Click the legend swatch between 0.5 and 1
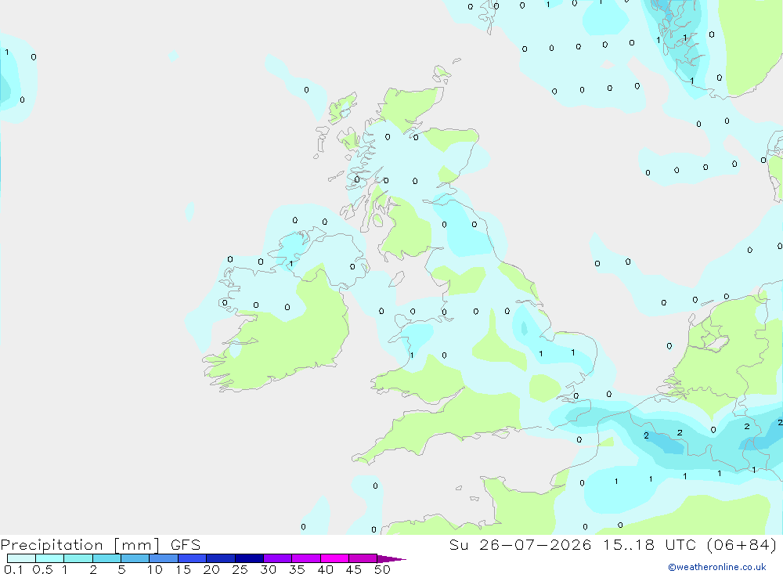This screenshot has height=574, width=783. point(50,558)
